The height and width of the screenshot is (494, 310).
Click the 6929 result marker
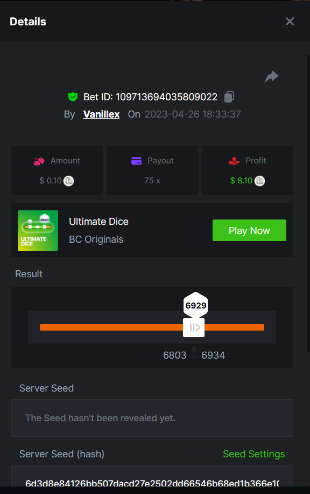pyautogui.click(x=195, y=305)
